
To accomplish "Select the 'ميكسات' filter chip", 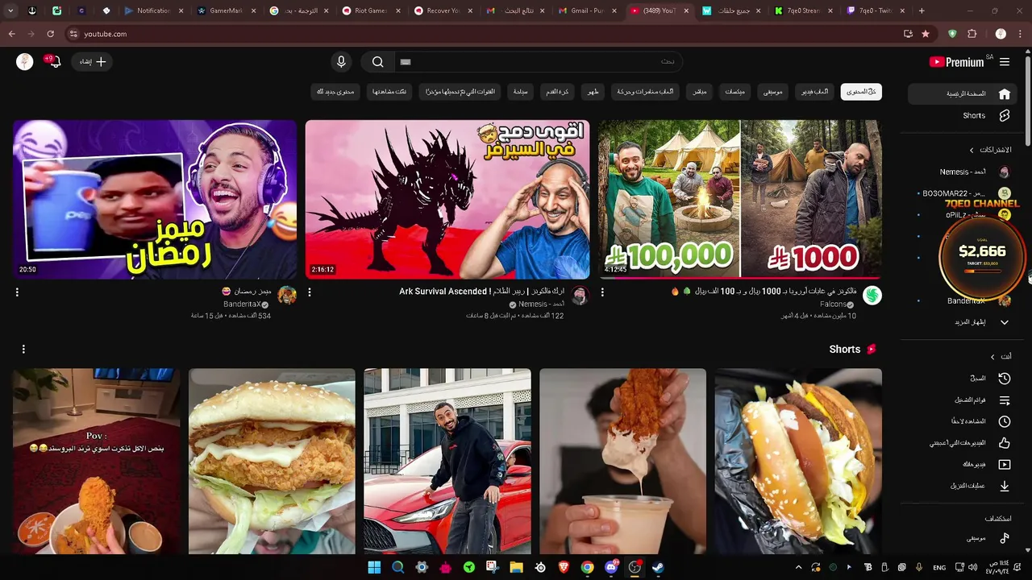I will pyautogui.click(x=734, y=92).
